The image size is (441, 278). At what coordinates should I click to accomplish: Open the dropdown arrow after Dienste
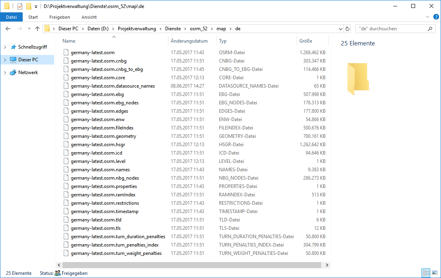[x=185, y=29]
